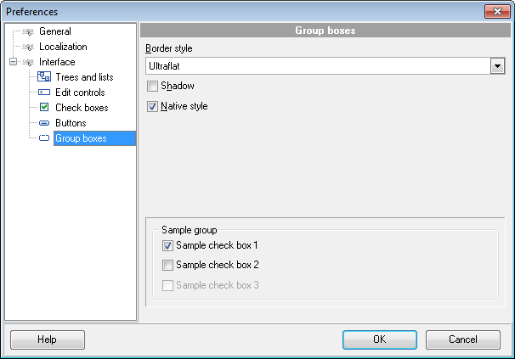Open Help for preferences
Viewport: 515px width, 359px height.
pyautogui.click(x=47, y=339)
